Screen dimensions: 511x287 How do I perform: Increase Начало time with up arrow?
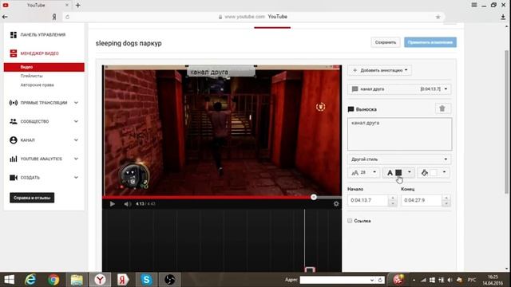click(393, 198)
